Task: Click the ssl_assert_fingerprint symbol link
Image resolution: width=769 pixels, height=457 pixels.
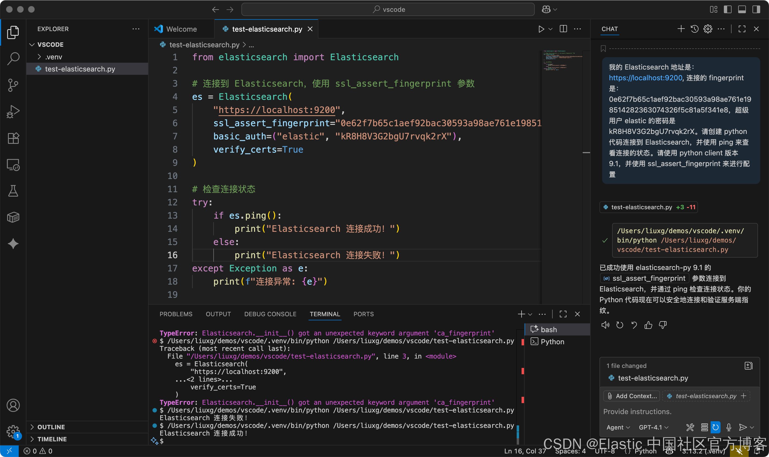Action: pos(645,278)
